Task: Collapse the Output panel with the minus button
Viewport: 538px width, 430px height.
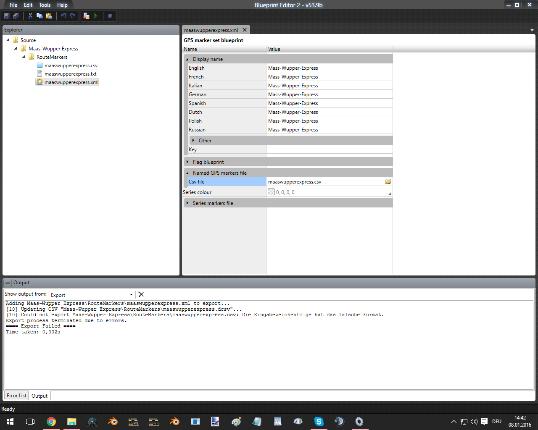Action: [x=8, y=283]
